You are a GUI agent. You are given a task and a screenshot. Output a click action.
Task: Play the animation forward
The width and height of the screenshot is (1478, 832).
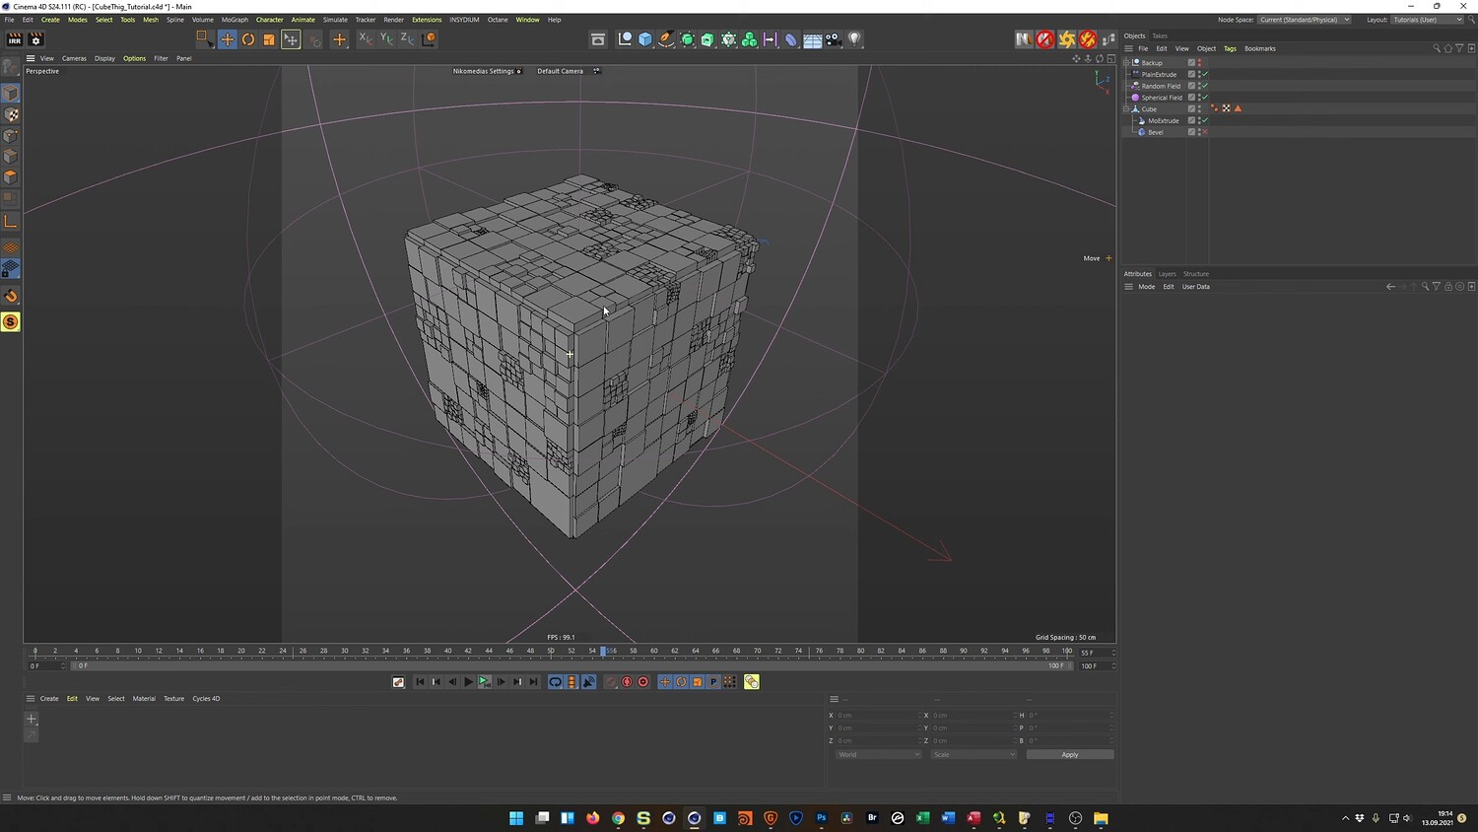pyautogui.click(x=468, y=682)
